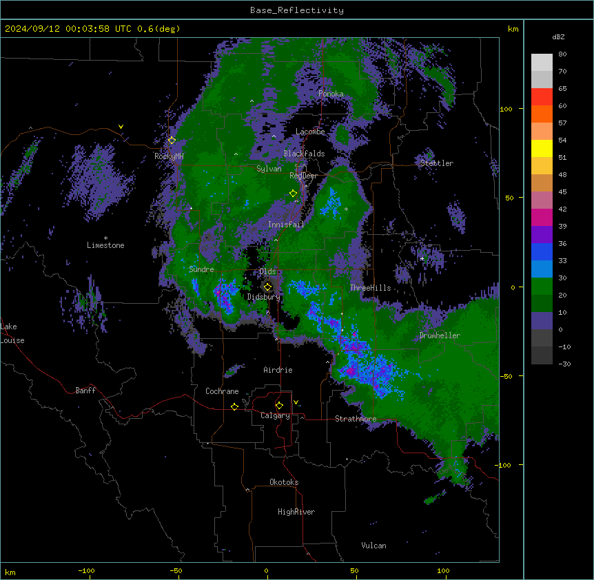594x580 pixels.
Task: Click the blue 33-36 dBZ legend swatch
Action: coord(542,251)
